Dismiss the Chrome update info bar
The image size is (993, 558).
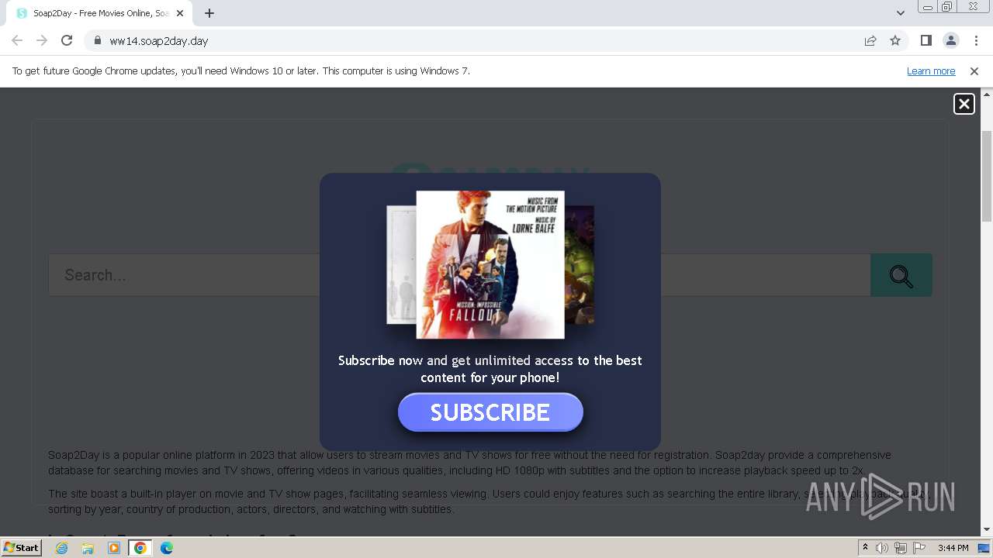pos(974,71)
